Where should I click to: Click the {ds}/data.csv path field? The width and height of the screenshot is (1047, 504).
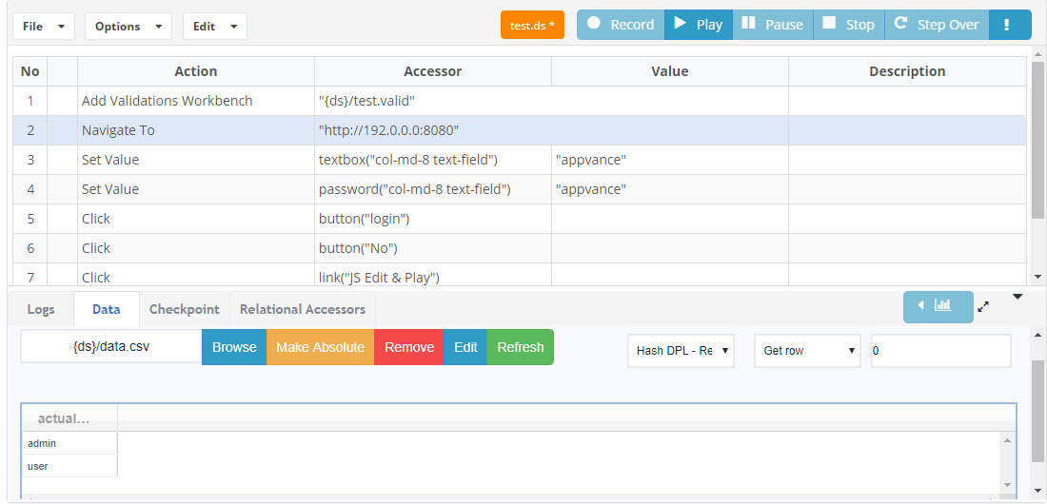point(110,347)
